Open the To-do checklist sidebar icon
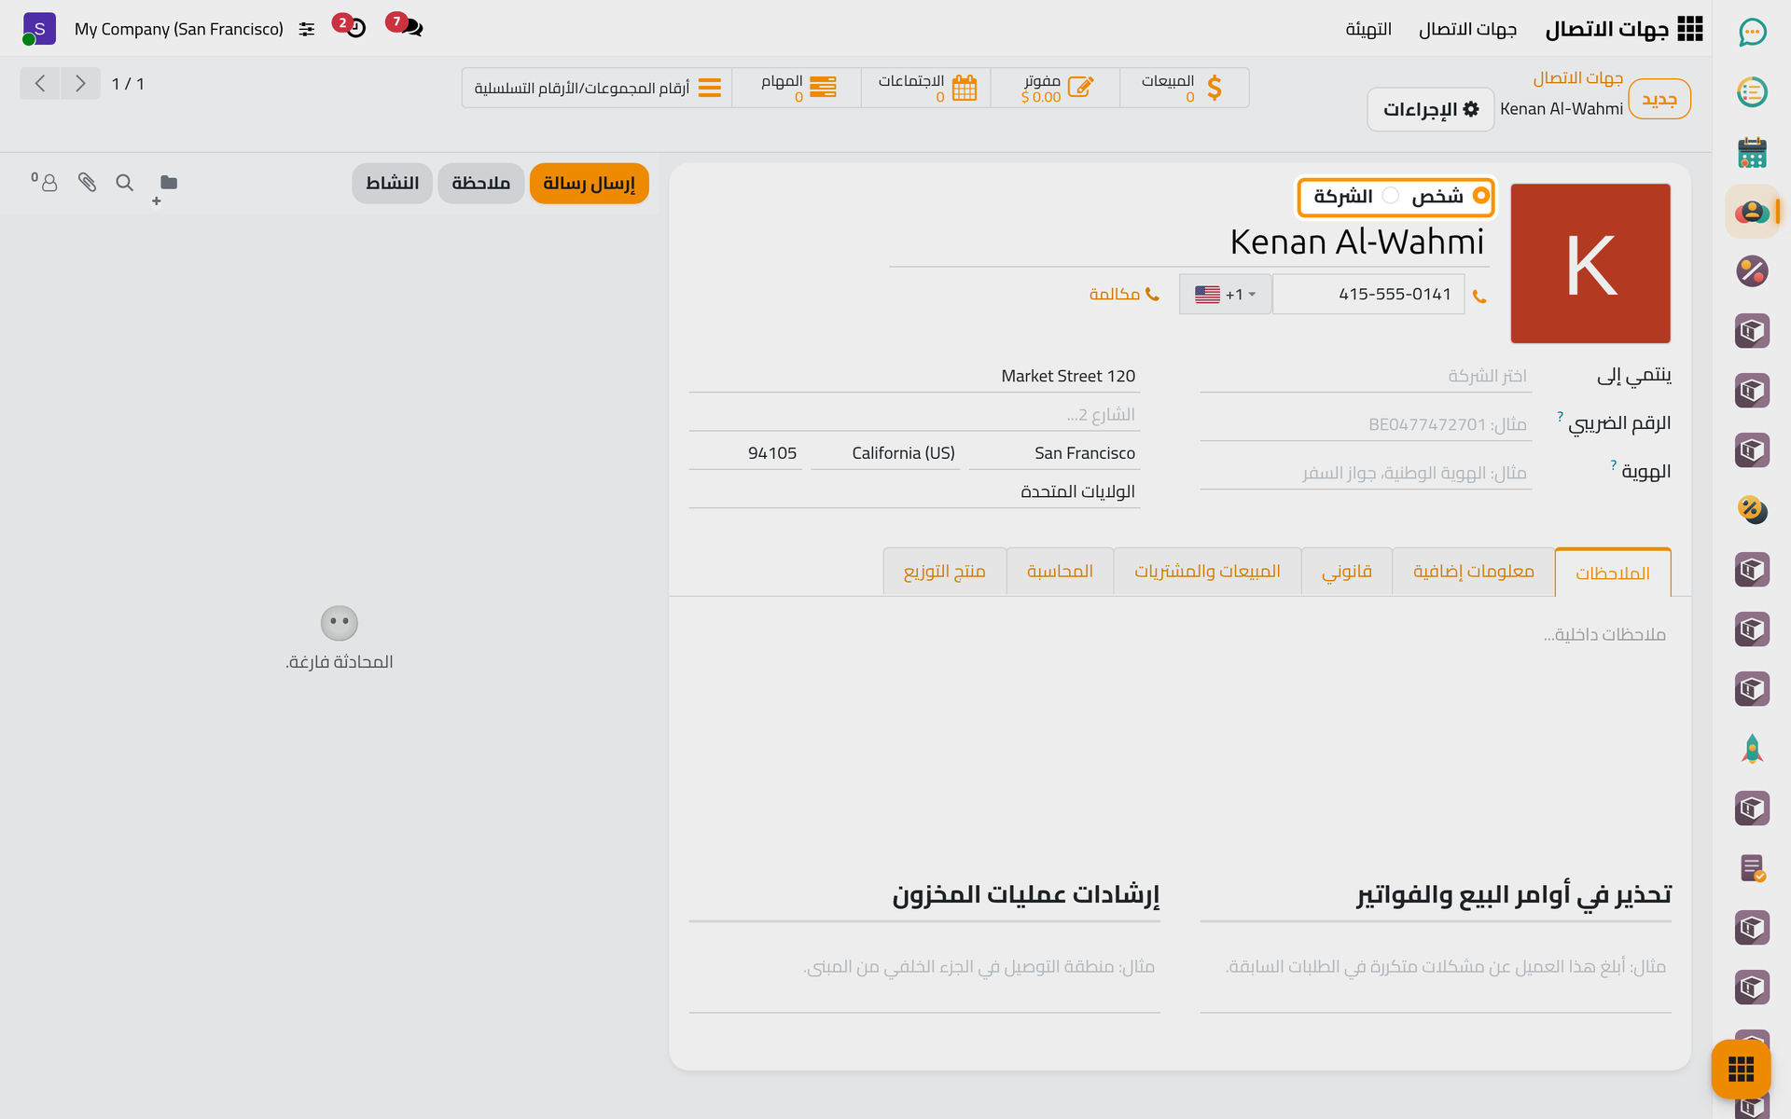The width and height of the screenshot is (1791, 1119). [x=1752, y=92]
